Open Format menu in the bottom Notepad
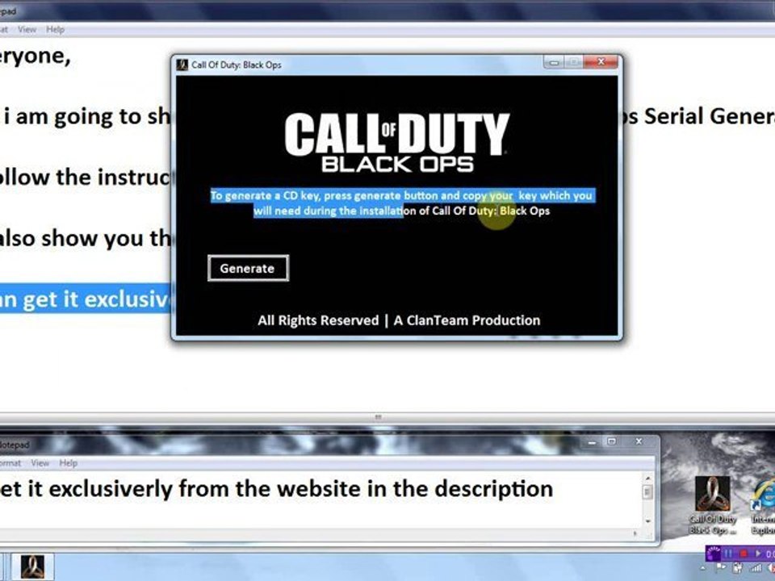The width and height of the screenshot is (775, 581). [x=10, y=463]
